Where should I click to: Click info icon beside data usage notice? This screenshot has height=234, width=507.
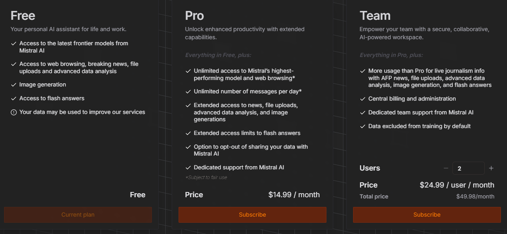14,112
